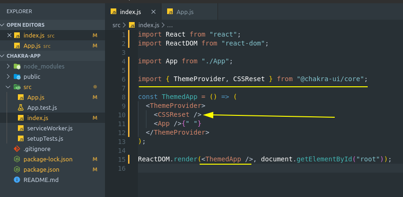
Task: Click the node icon beside package.json
Action: tap(17, 170)
